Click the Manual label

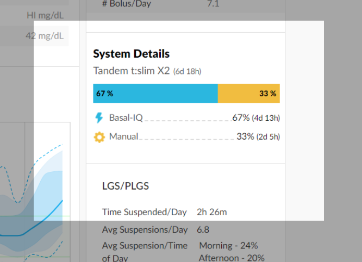tap(123, 136)
